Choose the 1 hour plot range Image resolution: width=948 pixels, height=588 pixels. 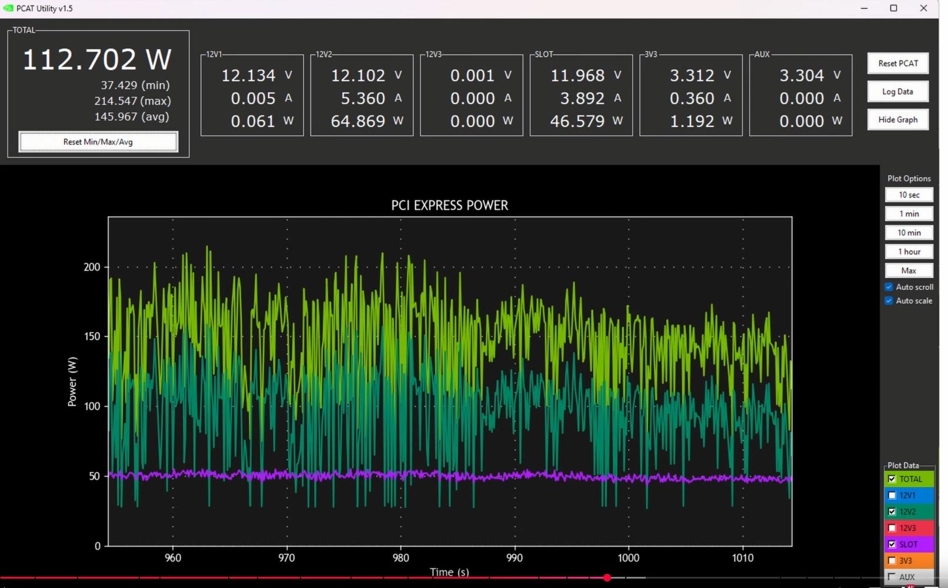tap(909, 252)
